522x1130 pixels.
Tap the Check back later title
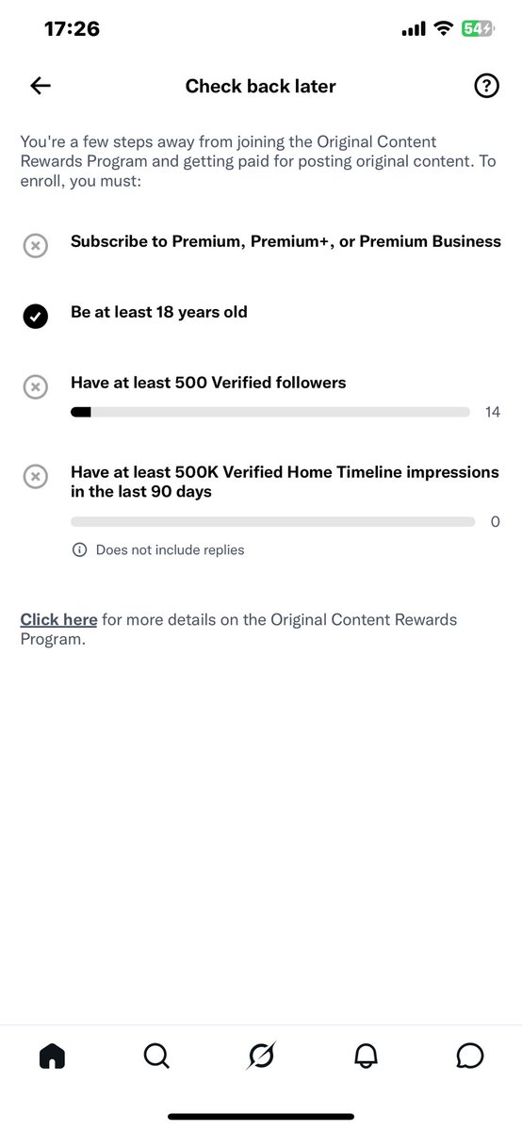point(260,86)
